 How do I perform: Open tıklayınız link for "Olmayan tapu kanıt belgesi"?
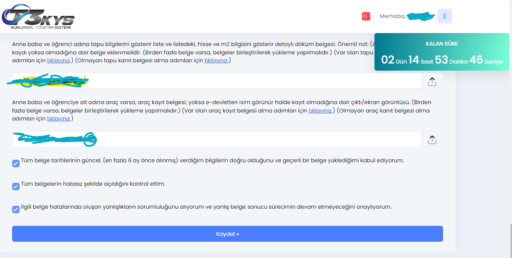click(x=216, y=61)
